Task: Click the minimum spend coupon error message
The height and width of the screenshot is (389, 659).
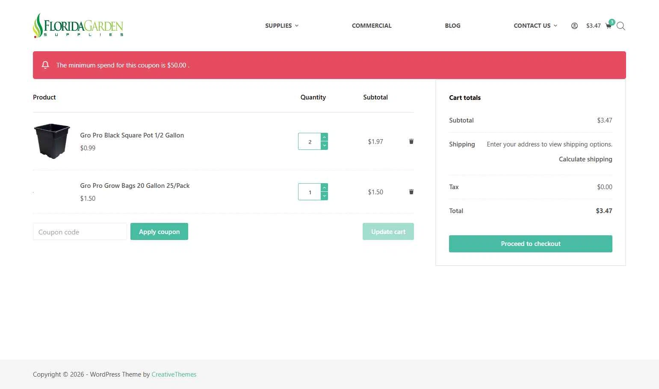Action: 123,65
